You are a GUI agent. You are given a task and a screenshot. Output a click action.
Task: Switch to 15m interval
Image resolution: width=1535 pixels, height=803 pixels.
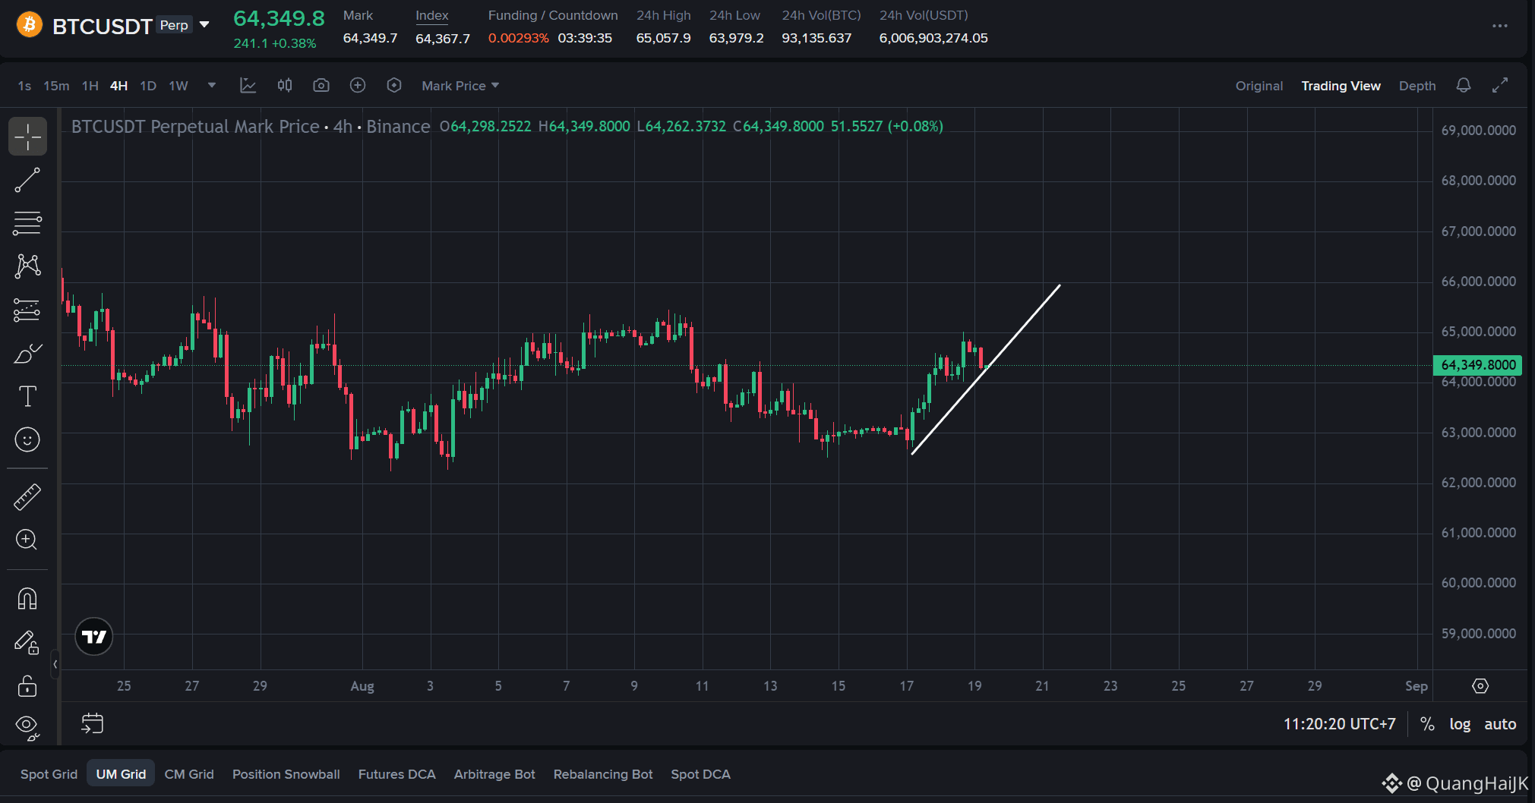point(56,86)
